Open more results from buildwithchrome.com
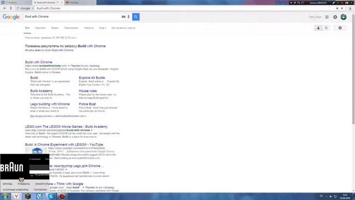This screenshot has width=355, height=200. (58, 116)
